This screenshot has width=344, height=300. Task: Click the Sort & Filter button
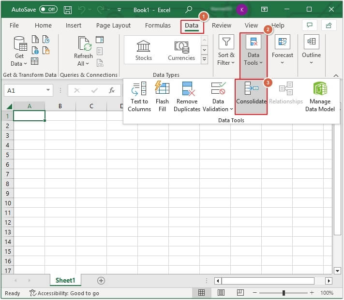(226, 50)
